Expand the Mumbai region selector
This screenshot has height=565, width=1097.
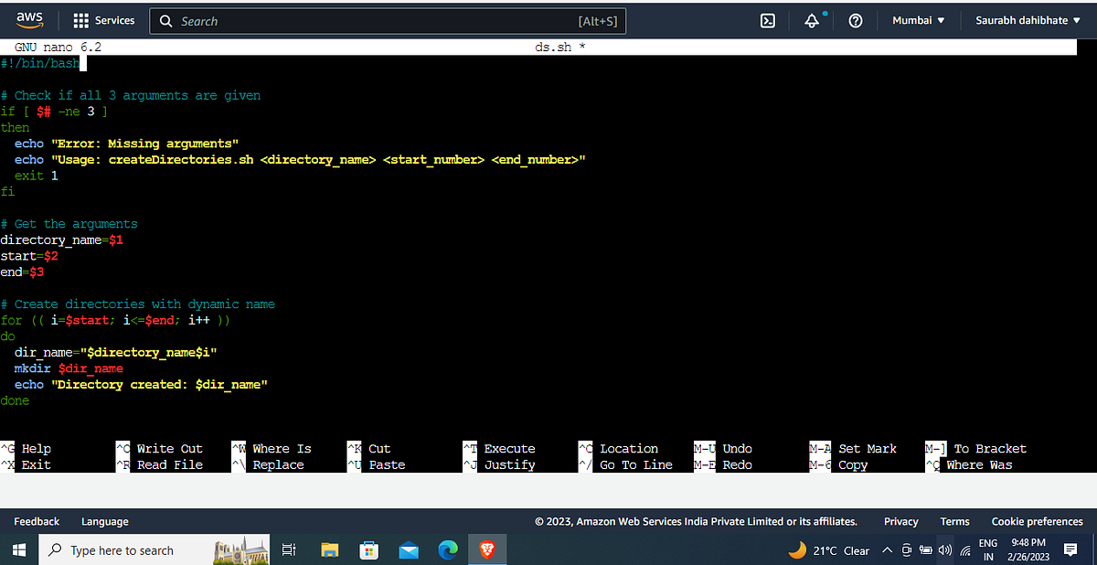tap(917, 20)
